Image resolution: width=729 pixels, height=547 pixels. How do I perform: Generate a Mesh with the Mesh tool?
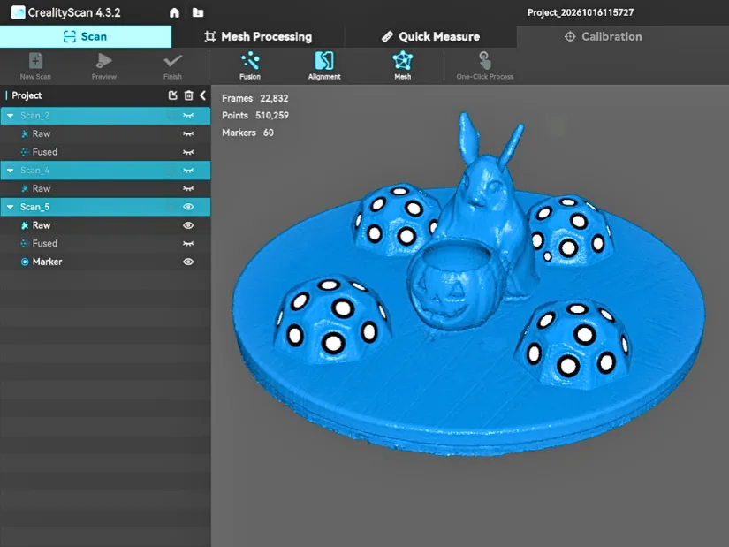(403, 66)
